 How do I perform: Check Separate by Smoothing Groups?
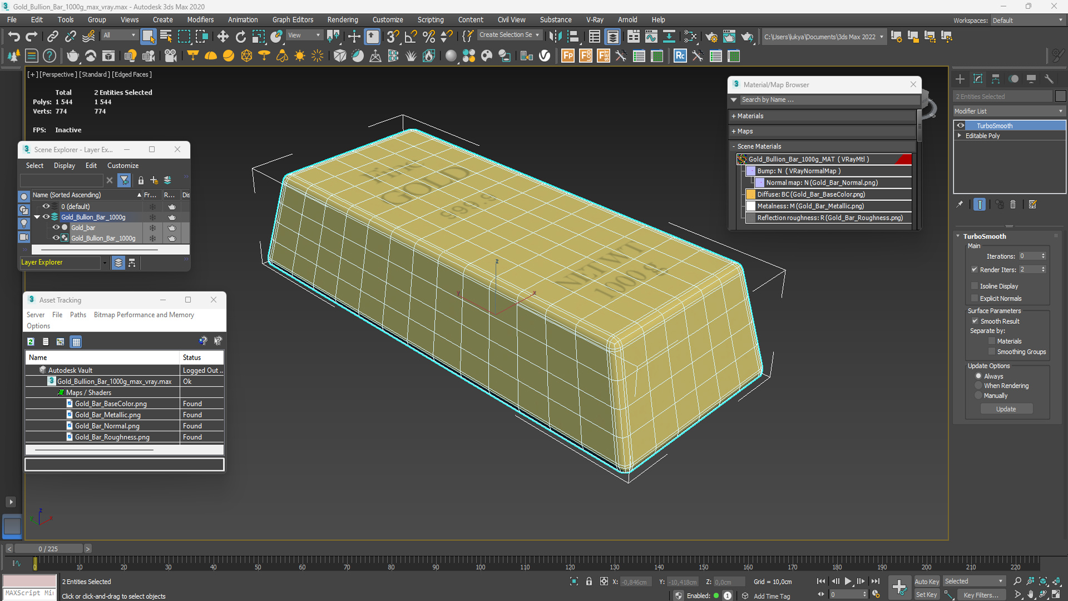pos(992,352)
